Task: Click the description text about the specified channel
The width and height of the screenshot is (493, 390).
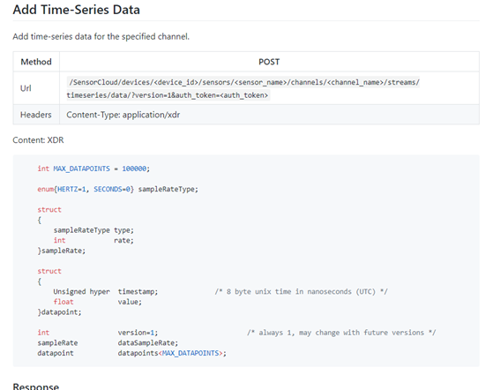Action: 101,36
